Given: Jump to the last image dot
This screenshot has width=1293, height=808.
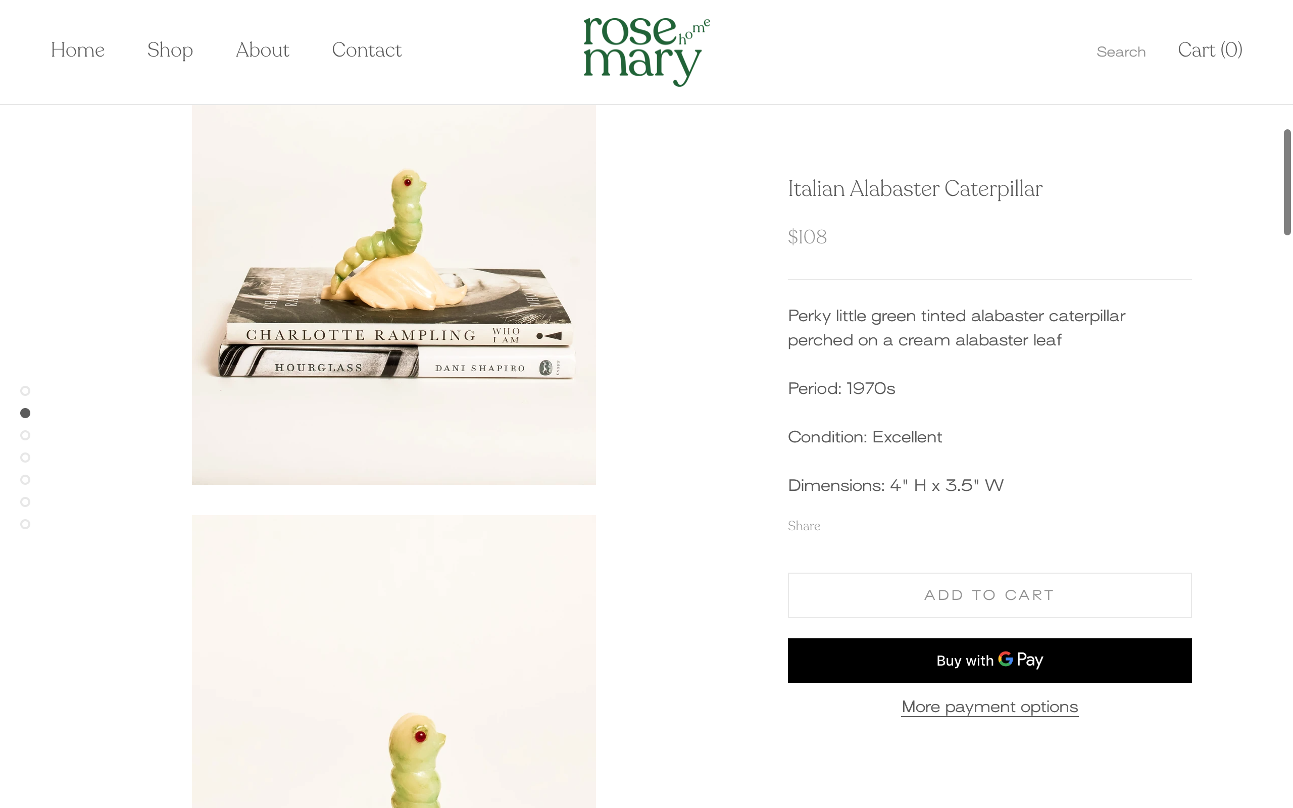Looking at the screenshot, I should pyautogui.click(x=25, y=524).
